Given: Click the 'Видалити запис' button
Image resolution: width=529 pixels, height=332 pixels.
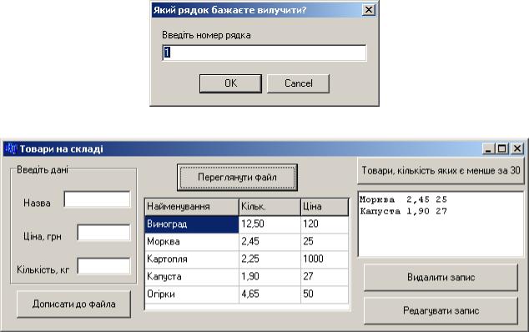Looking at the screenshot, I should [441, 277].
